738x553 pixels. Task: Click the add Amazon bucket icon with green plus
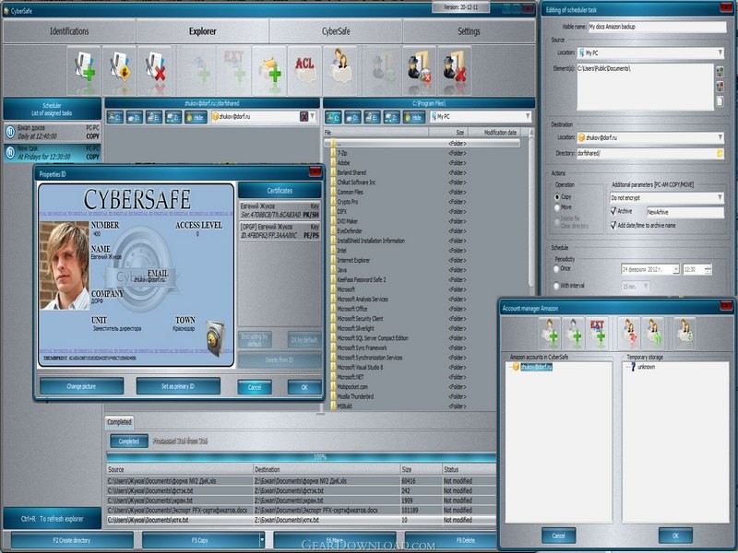(x=269, y=71)
